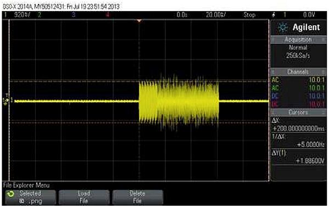Select the green channel 2 indicator
The height and width of the screenshot is (209, 329).
pyautogui.click(x=39, y=15)
